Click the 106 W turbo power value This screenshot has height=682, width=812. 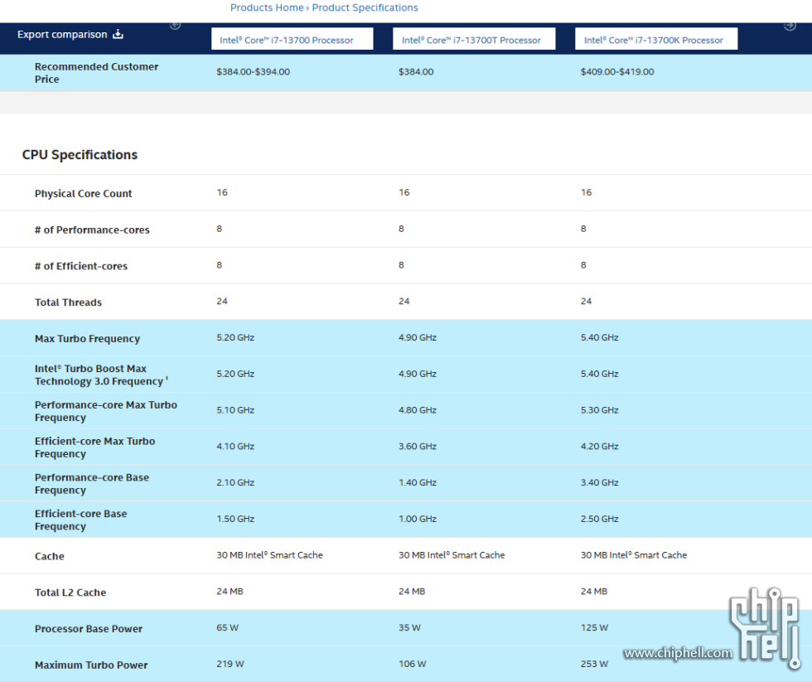[x=413, y=664]
